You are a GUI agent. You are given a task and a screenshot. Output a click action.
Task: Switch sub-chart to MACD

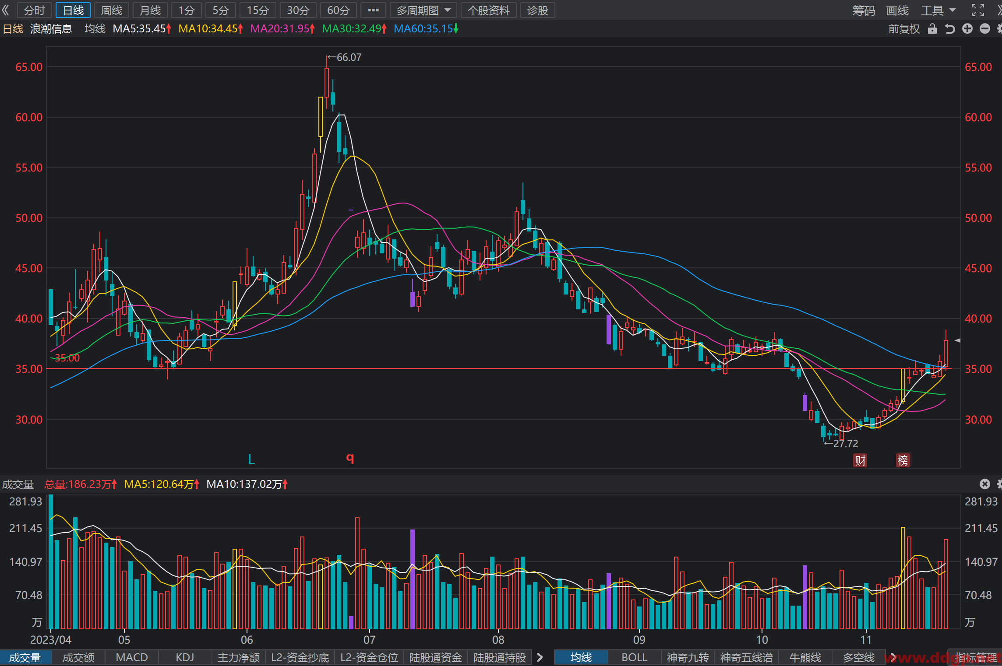(132, 657)
